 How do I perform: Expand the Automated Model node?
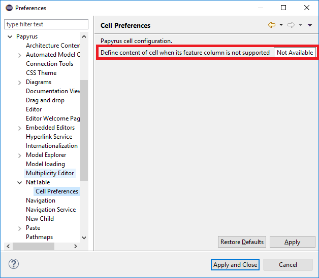point(19,55)
